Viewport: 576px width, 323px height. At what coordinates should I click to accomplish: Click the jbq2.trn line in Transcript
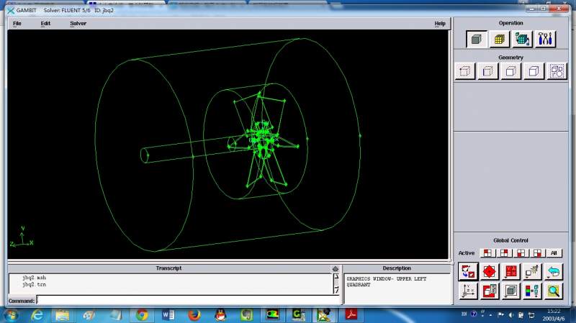point(34,284)
